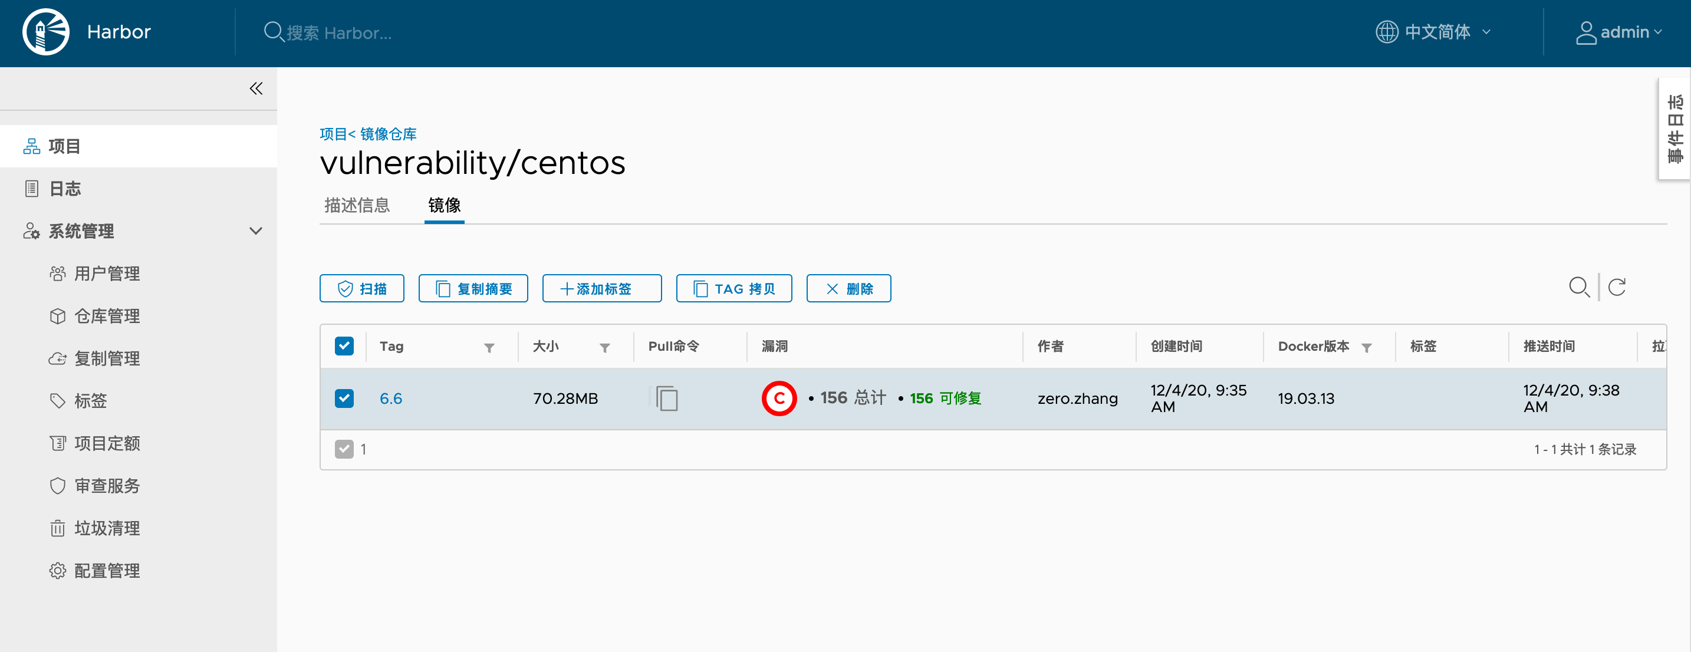Focus the 搜索 Harbor search field
Viewport: 1691px width, 652px height.
click(338, 32)
